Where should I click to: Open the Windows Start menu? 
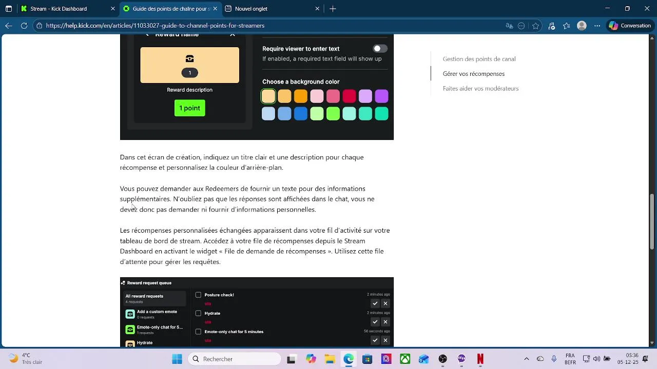click(x=177, y=359)
